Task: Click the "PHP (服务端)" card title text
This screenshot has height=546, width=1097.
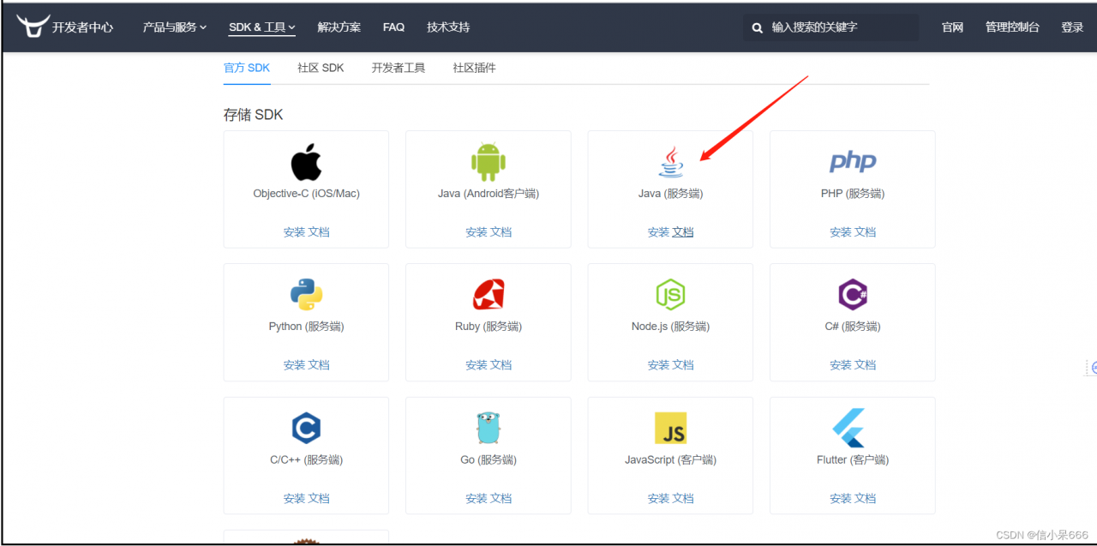Action: [x=853, y=194]
